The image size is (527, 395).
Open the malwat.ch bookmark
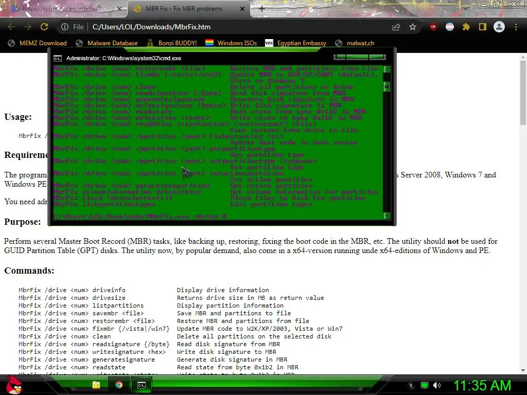pos(355,43)
